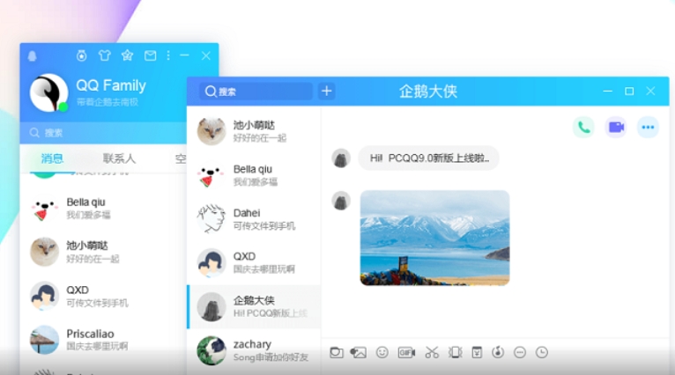Open the medal icon in QQ Family header
This screenshot has width=675, height=375.
point(81,55)
